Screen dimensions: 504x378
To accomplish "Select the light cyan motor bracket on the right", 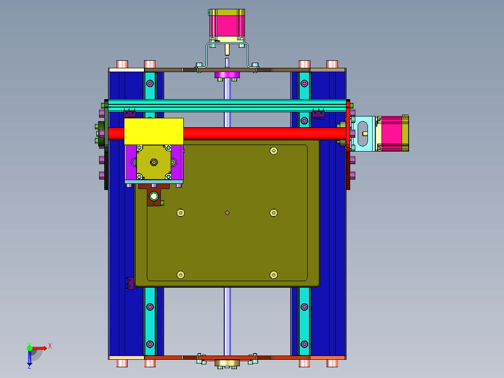I will (x=363, y=133).
